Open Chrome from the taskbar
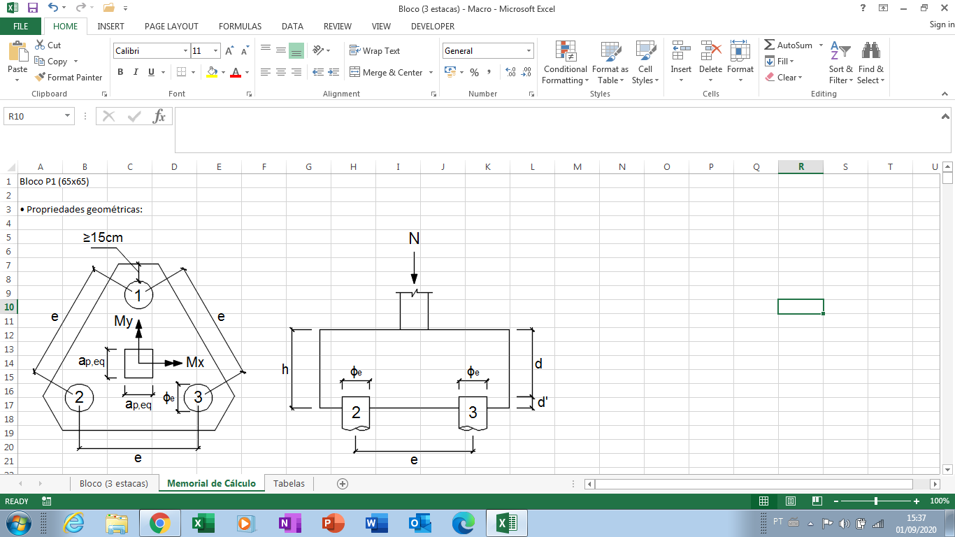 159,523
